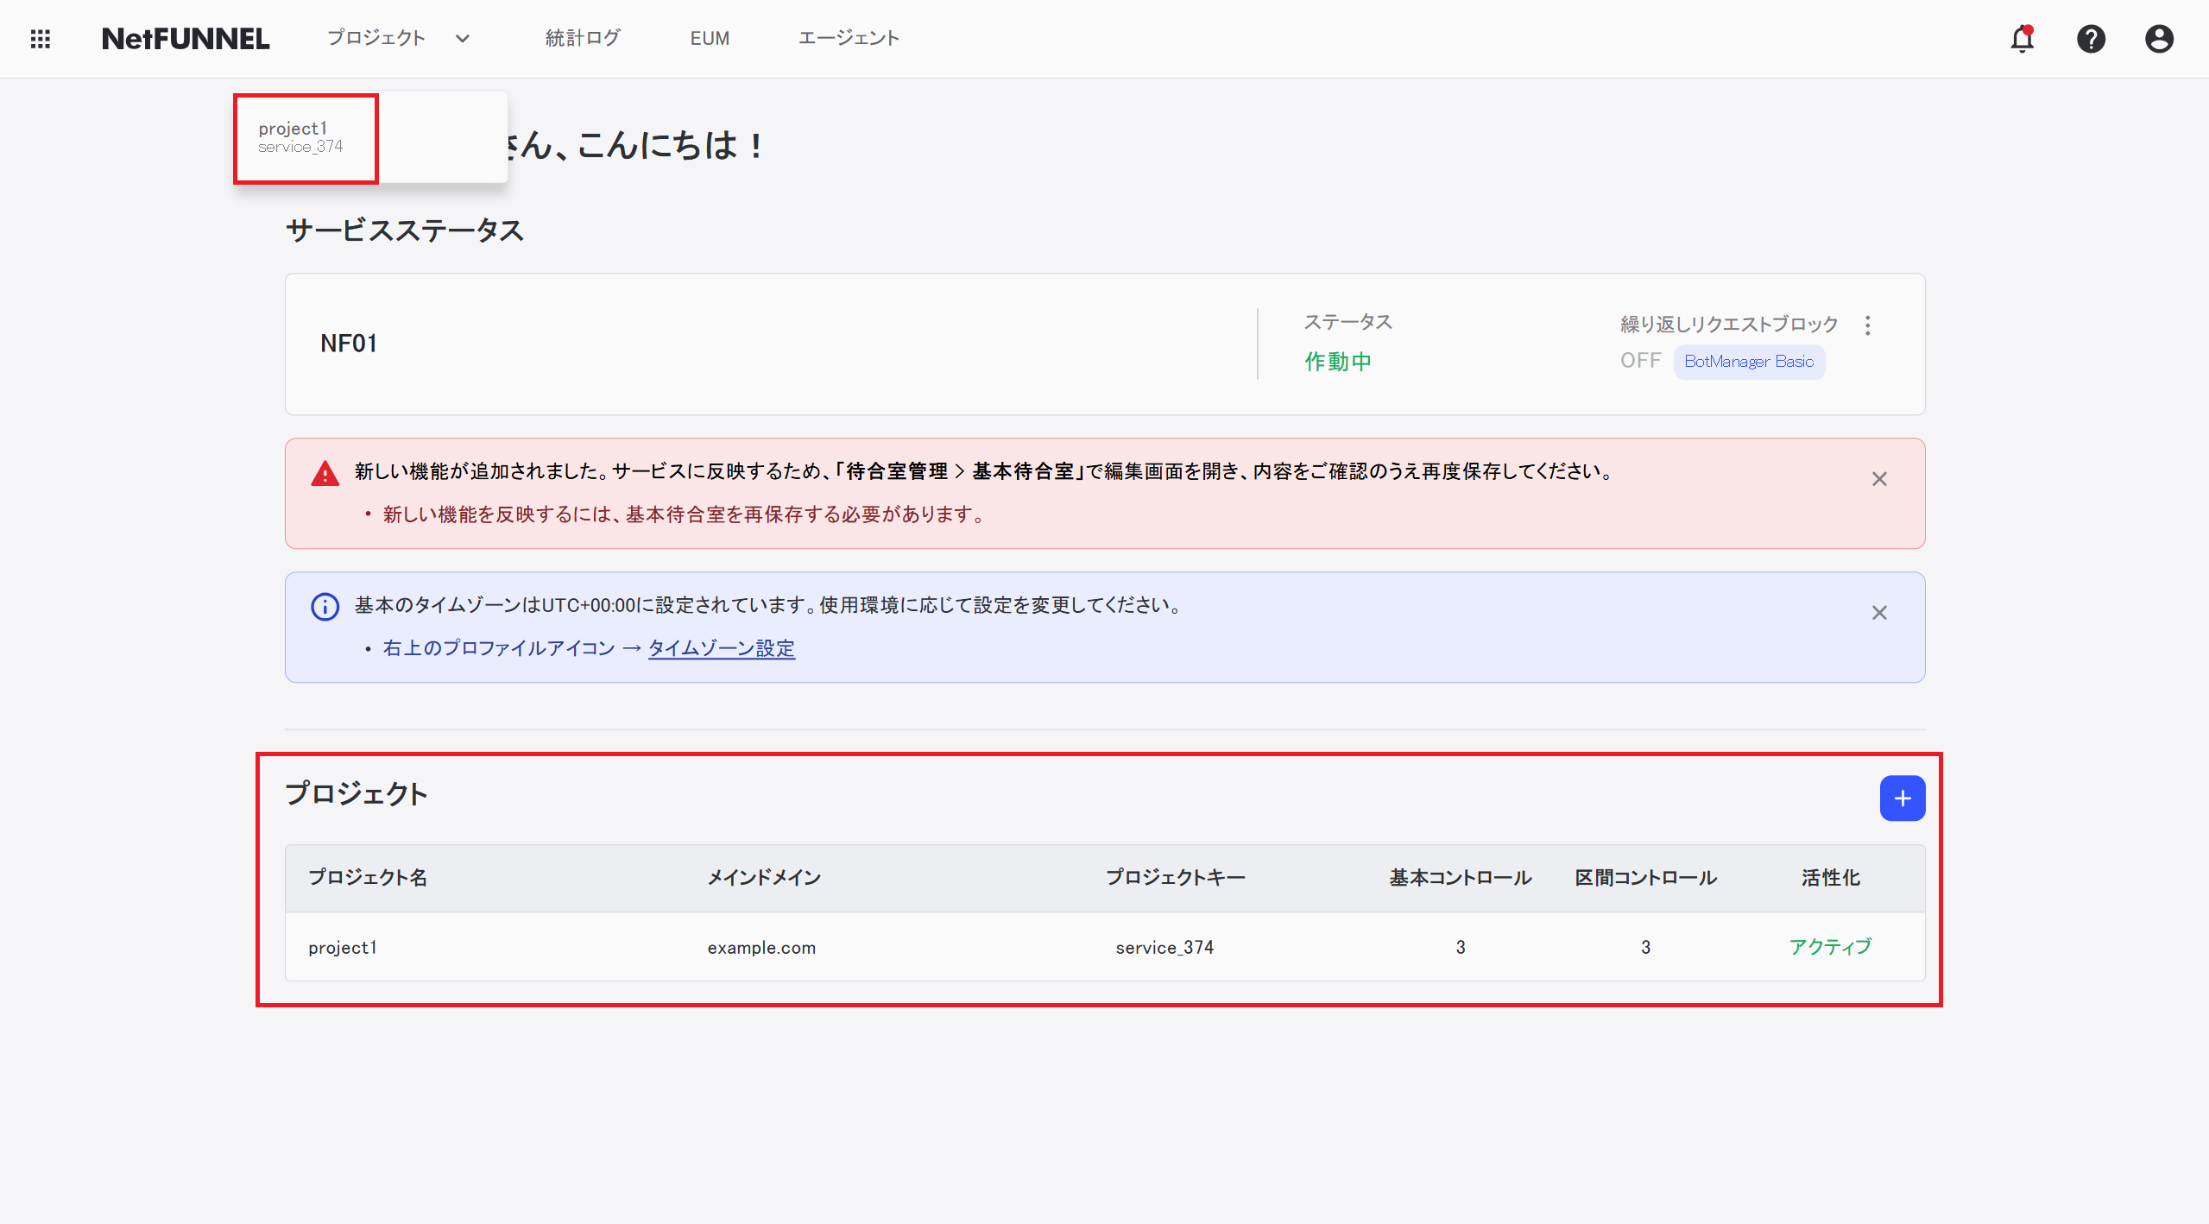
Task: Expand the プロジェクト dropdown chevron
Action: [x=463, y=39]
